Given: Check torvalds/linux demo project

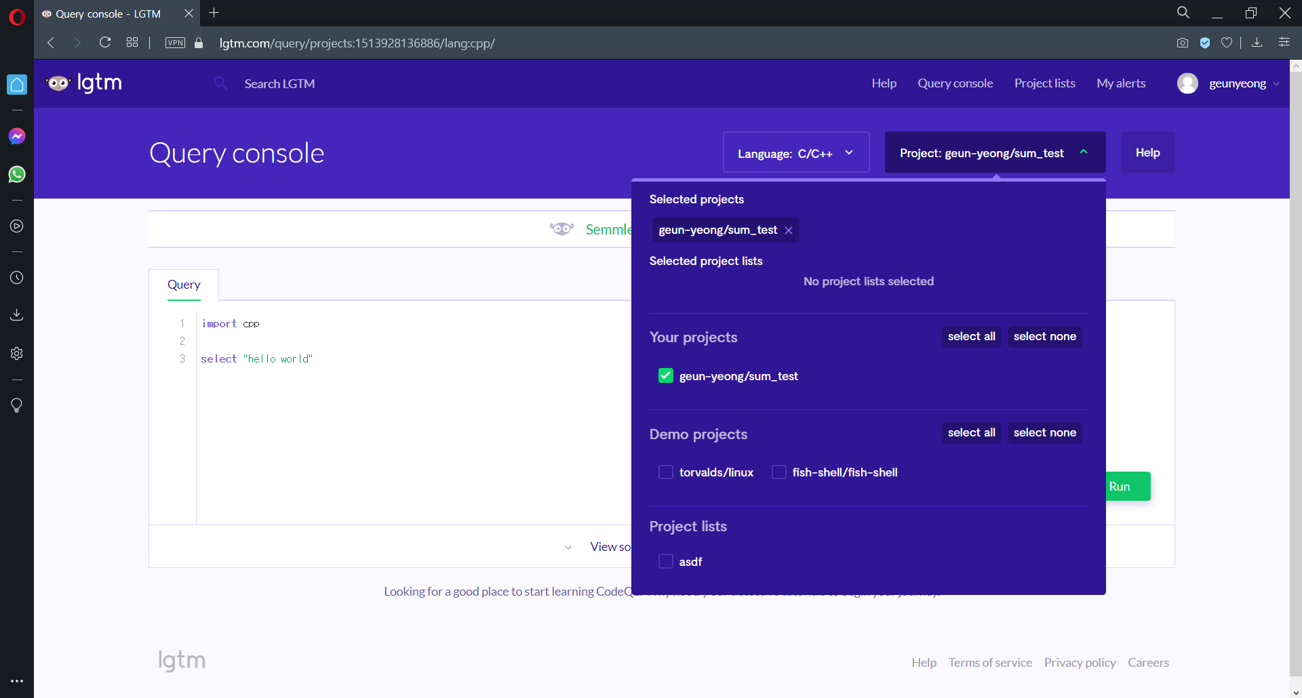Looking at the screenshot, I should pos(666,472).
